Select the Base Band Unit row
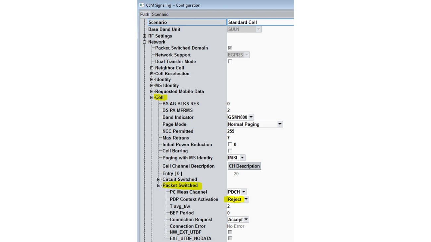The width and height of the screenshot is (431, 242). (x=164, y=29)
